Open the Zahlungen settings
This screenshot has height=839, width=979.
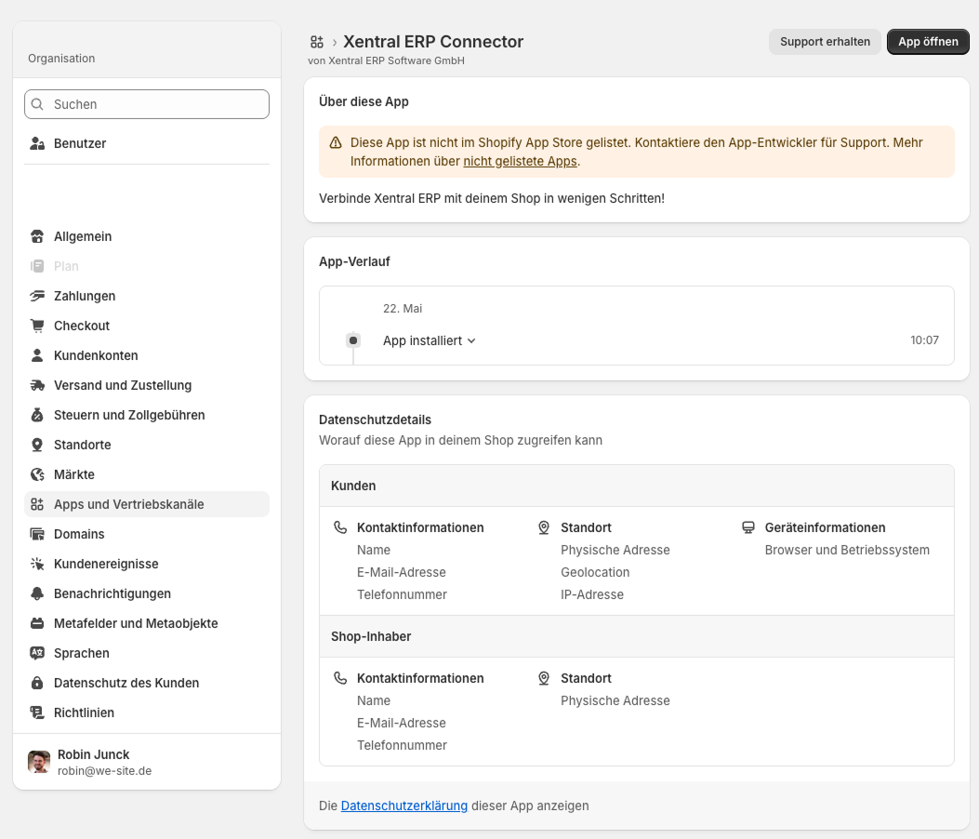(147, 296)
